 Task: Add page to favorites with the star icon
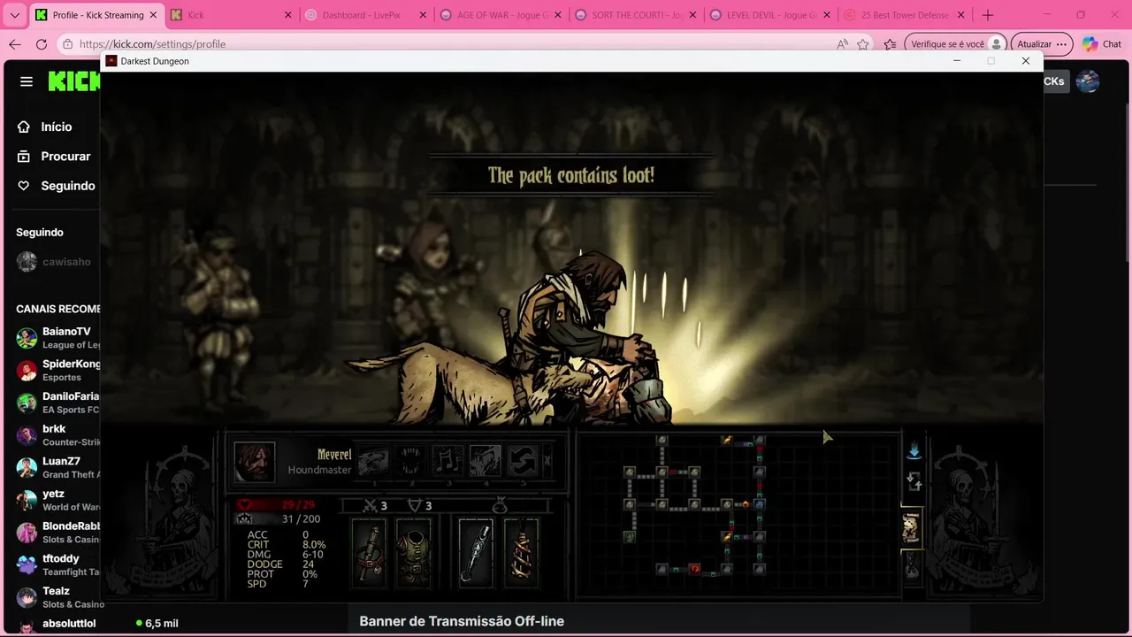click(x=863, y=44)
